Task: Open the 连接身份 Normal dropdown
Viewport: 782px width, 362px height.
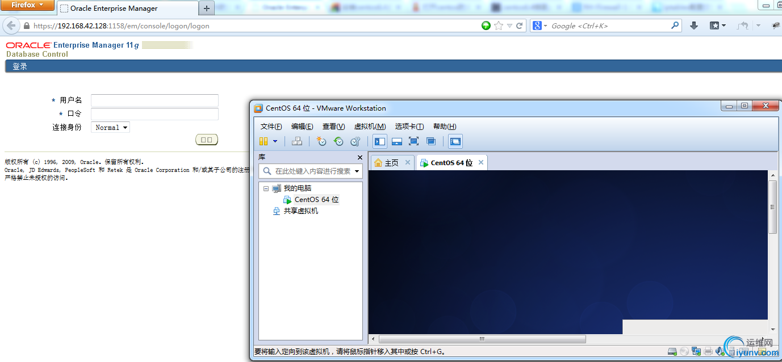Action: pyautogui.click(x=110, y=128)
